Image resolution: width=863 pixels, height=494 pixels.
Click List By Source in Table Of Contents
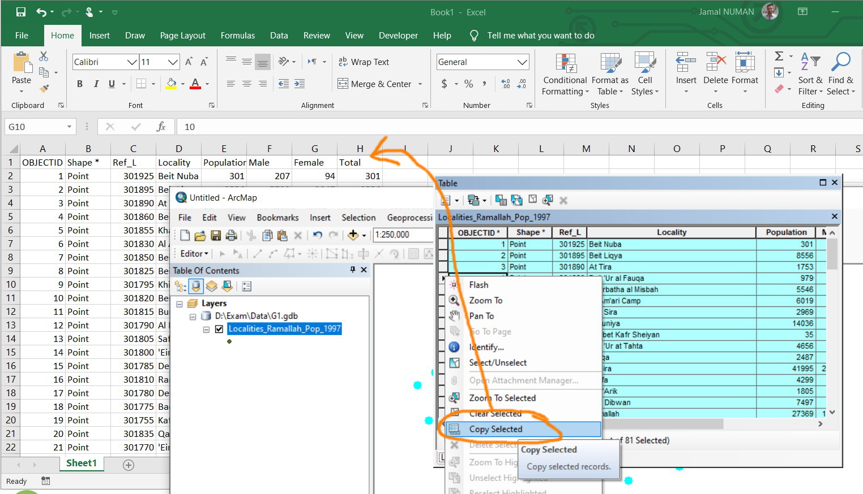(196, 286)
